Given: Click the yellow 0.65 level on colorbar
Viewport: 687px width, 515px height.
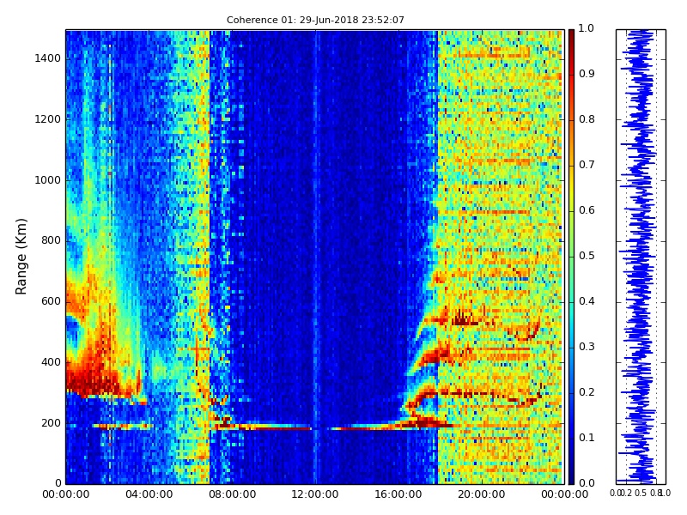Looking at the screenshot, I should 571,188.
